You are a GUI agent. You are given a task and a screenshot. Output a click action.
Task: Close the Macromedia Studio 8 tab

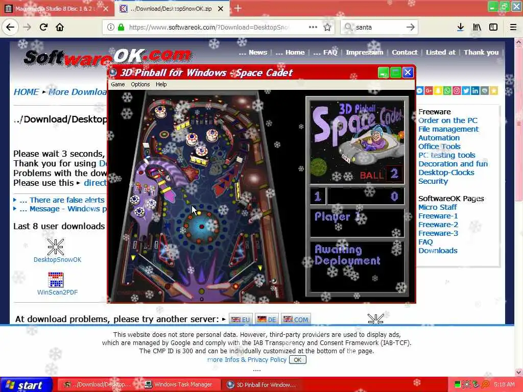(x=106, y=9)
